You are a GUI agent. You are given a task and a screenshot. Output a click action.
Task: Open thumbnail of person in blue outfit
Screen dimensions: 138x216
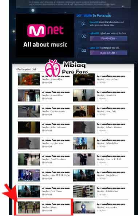click(x=84, y=207)
